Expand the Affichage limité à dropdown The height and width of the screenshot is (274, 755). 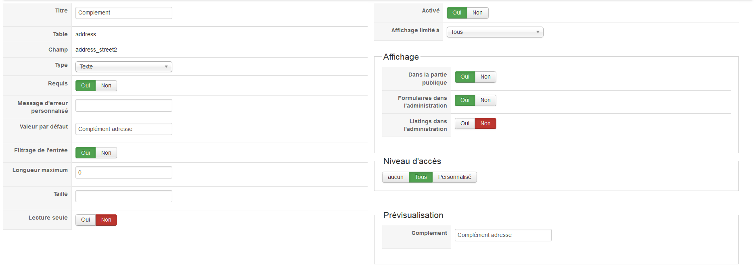click(495, 32)
